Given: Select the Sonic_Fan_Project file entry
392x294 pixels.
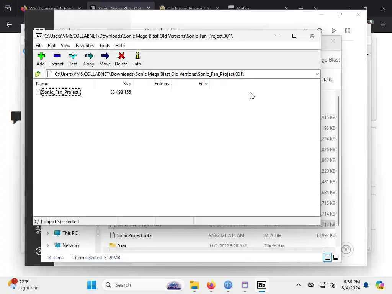Looking at the screenshot, I should tap(61, 92).
